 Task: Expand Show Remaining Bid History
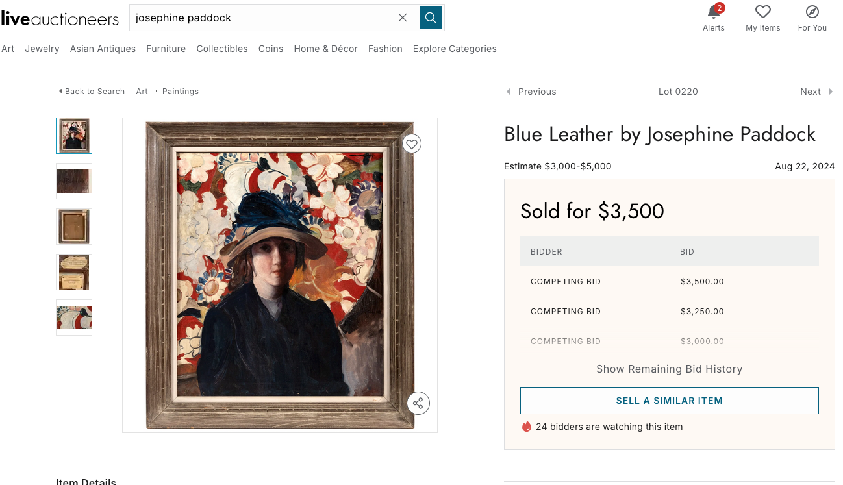point(669,369)
